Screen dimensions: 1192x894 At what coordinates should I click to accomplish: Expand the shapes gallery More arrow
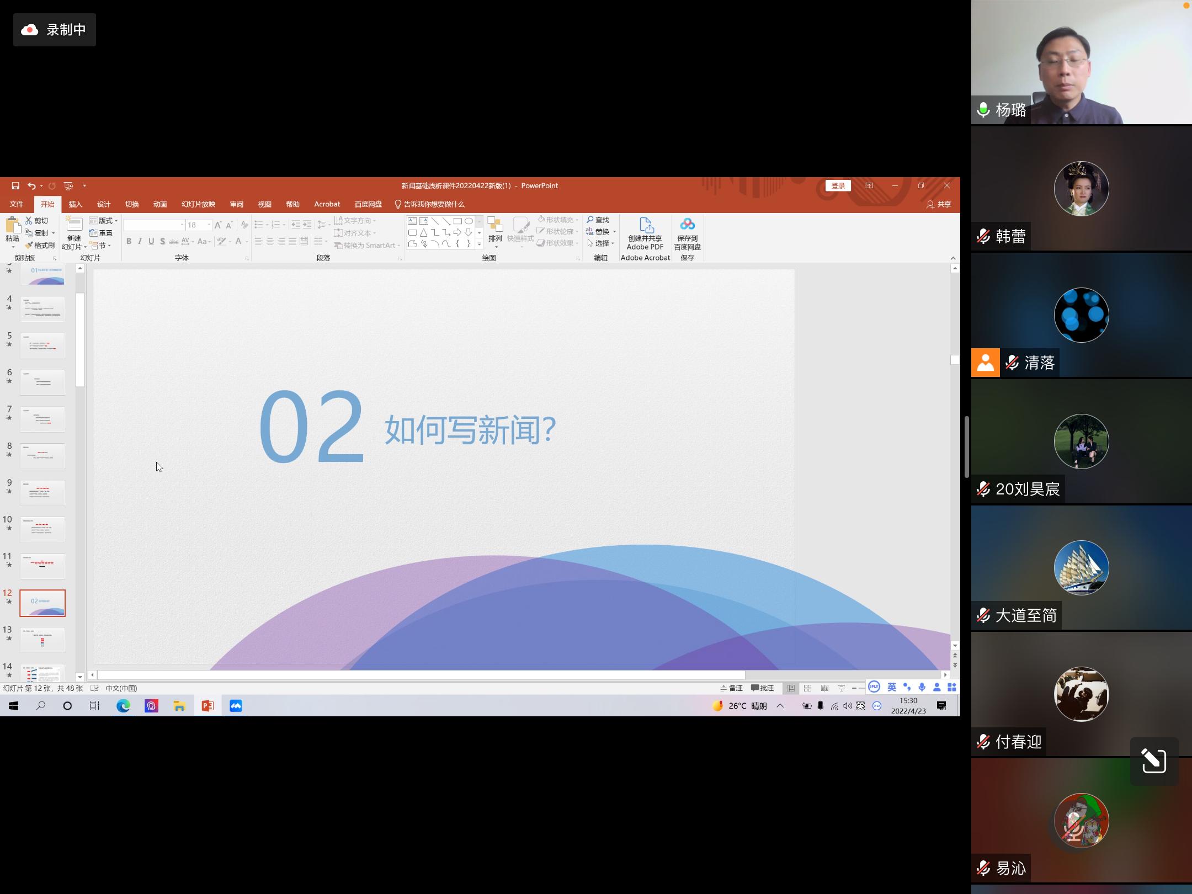[x=479, y=244]
